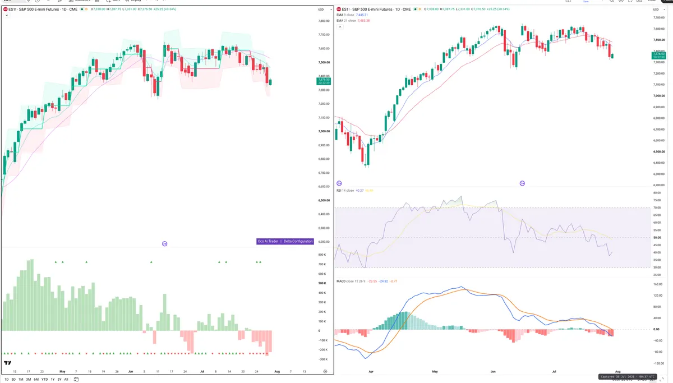
Task: Select the 6M time range
Action: [36, 380]
